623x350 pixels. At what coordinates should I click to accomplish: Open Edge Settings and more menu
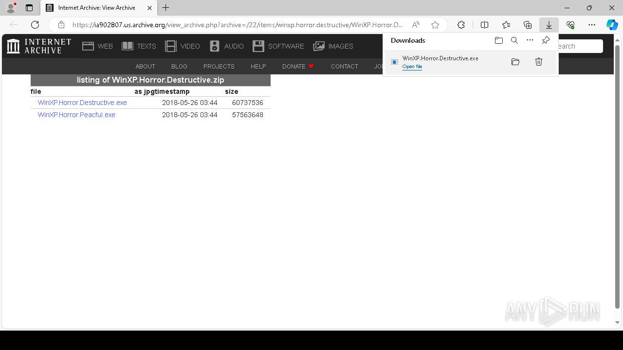click(592, 25)
